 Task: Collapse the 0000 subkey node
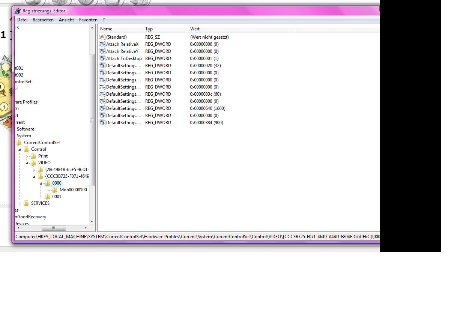41,183
